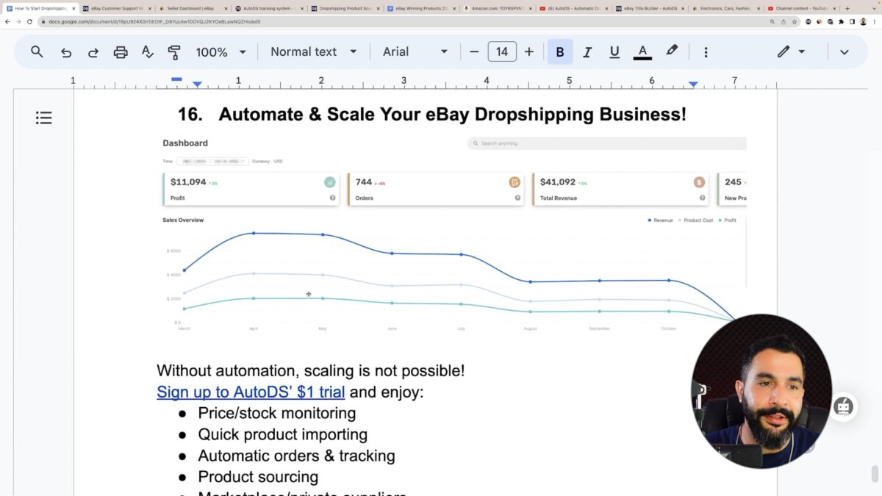Open the Chrome three-dot menu
Viewport: 882px width, 496px height.
coord(875,22)
